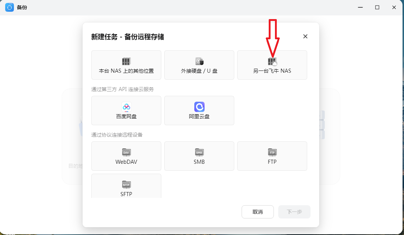
Task: Select the 阿里云盘 cloud service icon
Action: pos(199,106)
